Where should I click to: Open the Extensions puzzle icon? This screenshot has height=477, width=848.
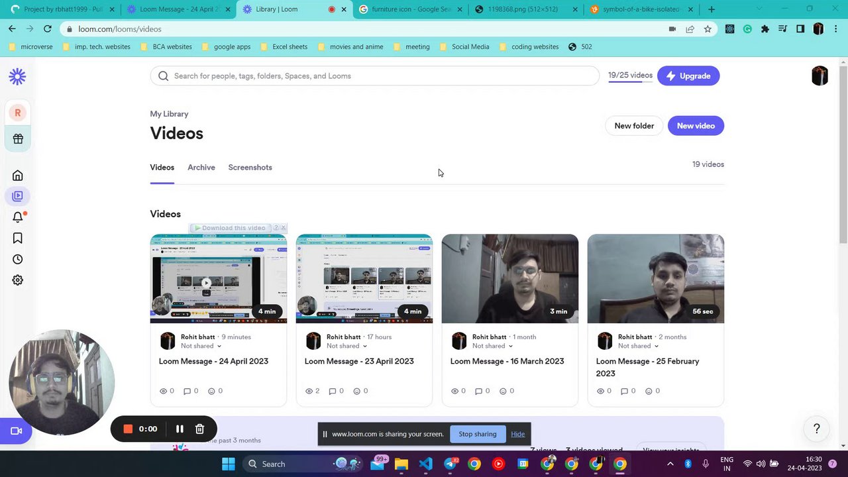point(765,29)
